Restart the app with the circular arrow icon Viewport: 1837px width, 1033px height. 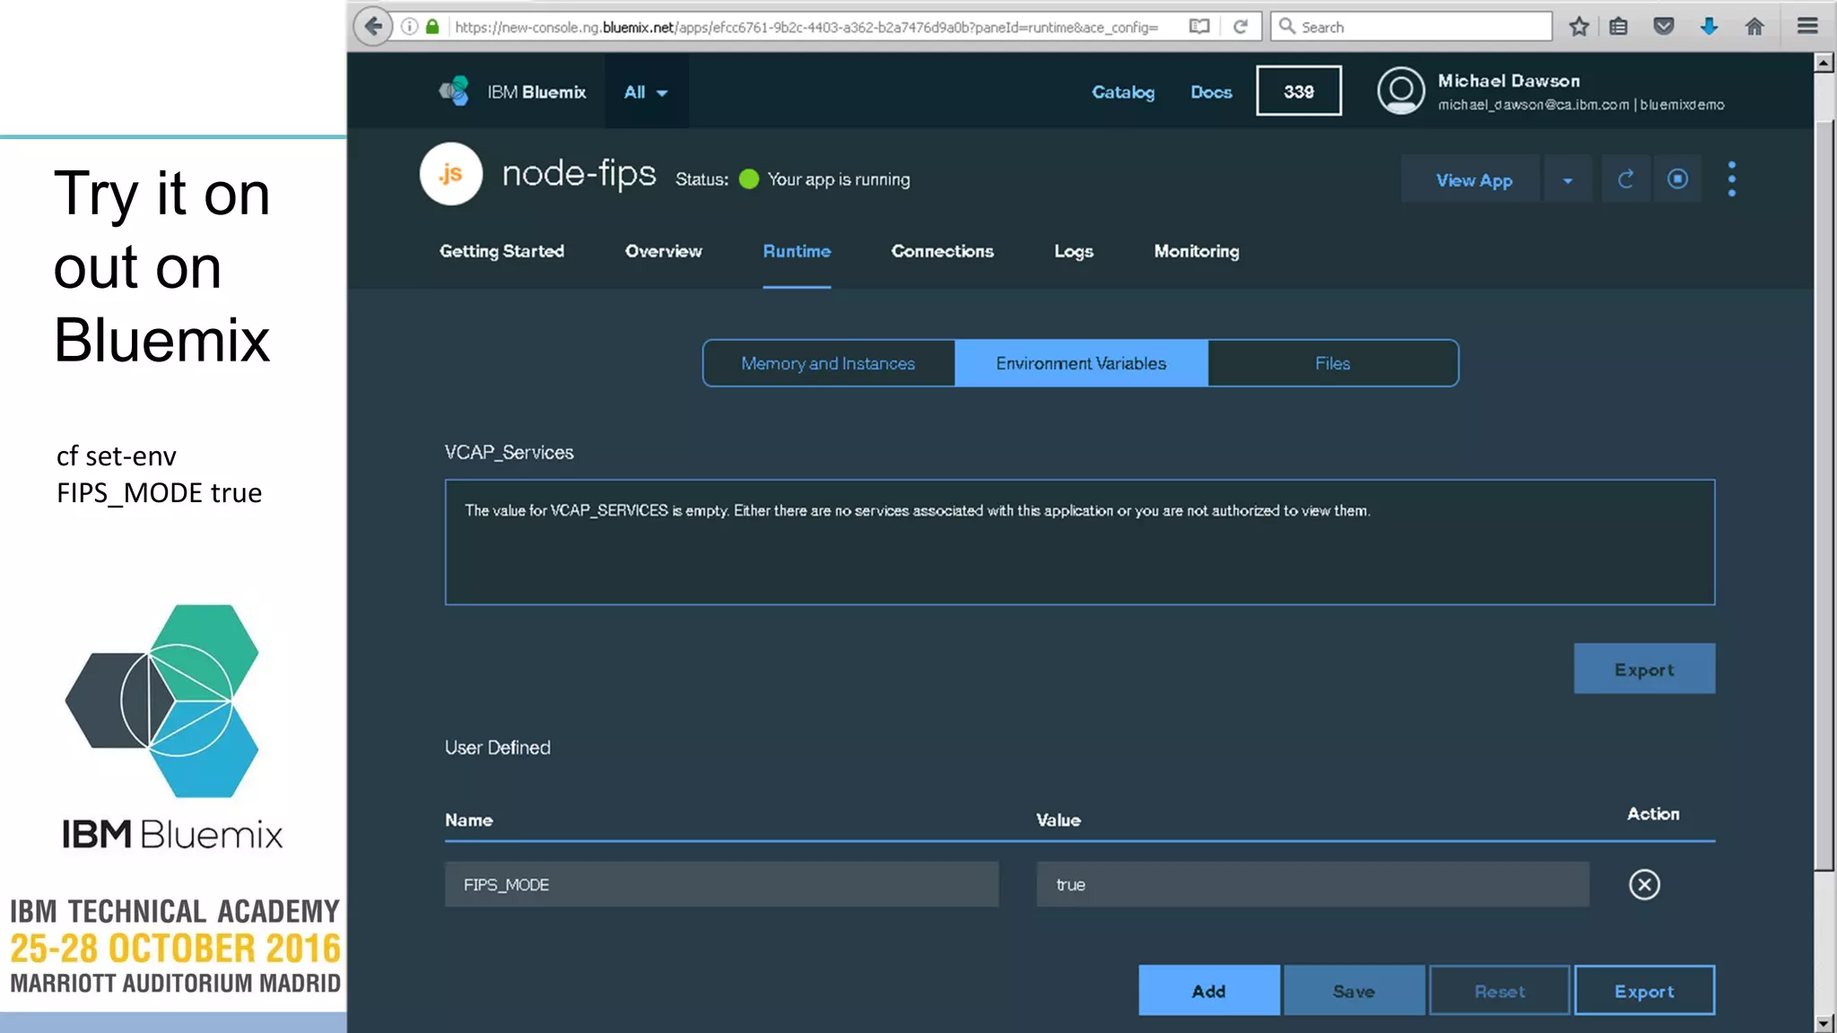click(x=1625, y=179)
